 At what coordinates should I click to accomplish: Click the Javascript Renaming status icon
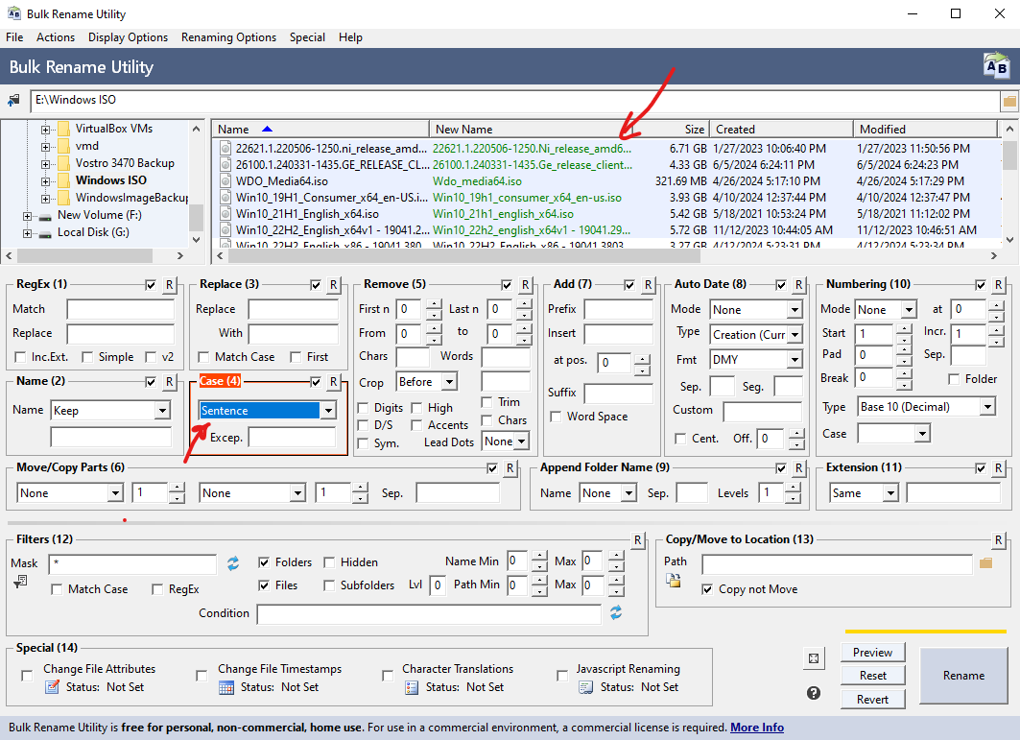[585, 687]
